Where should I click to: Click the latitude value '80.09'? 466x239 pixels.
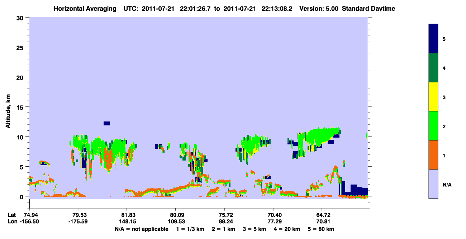pos(176,215)
